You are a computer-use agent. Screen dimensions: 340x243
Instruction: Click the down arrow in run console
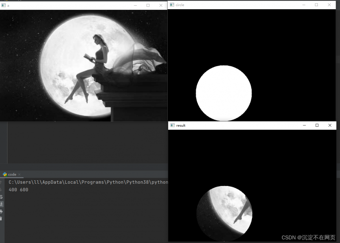pyautogui.click(x=1, y=189)
